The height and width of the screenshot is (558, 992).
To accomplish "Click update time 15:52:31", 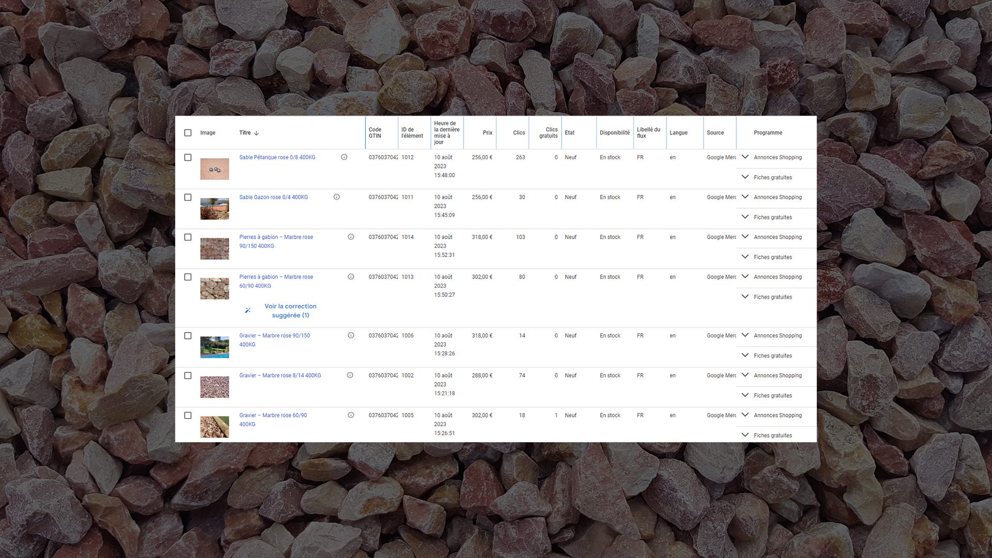I will pos(444,255).
